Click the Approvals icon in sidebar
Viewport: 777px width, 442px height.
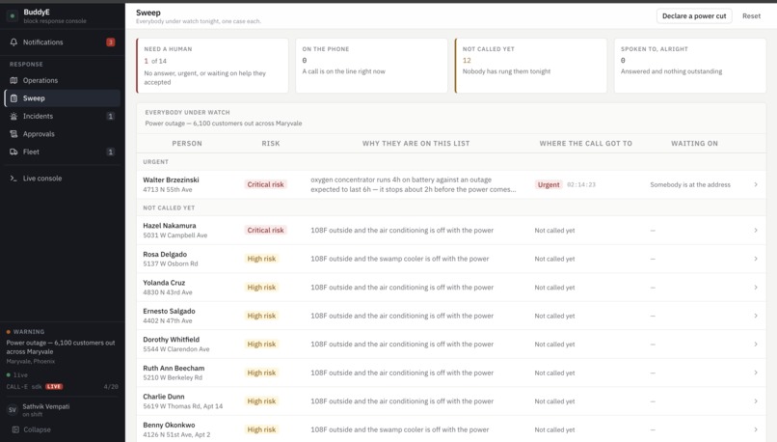[x=13, y=134]
